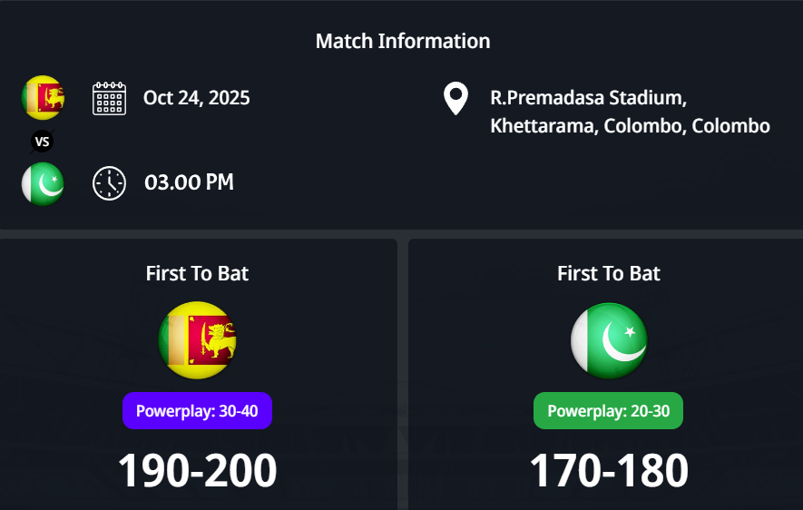Click the location pin icon
Screen dimensions: 803x510
[x=455, y=98]
